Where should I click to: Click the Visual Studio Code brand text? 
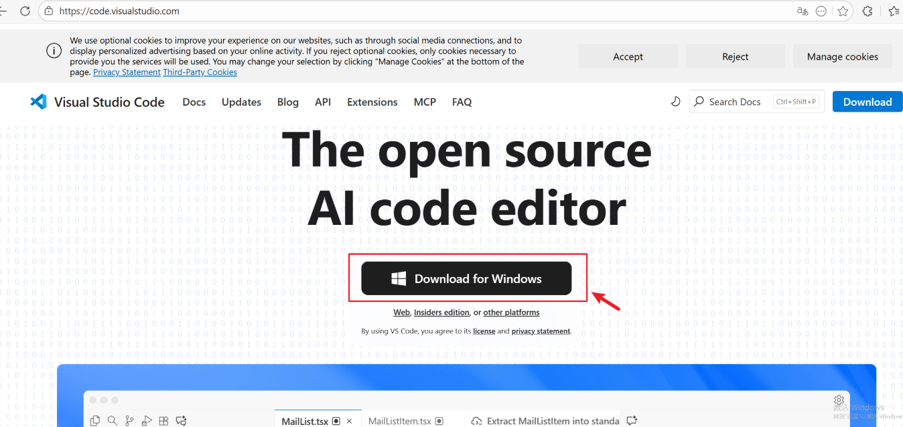pos(109,102)
